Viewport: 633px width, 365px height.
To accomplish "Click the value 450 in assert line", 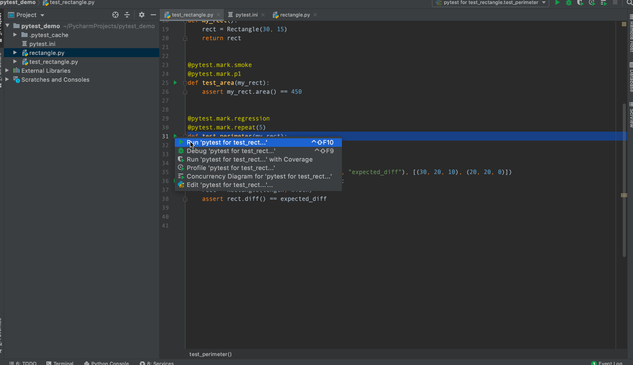I will (296, 91).
